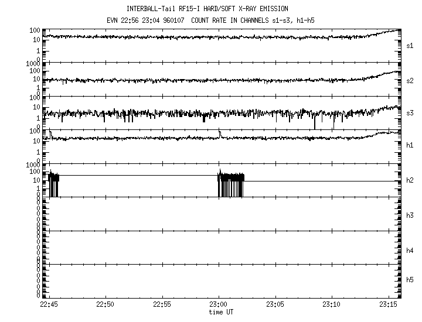Select the h5 channel label

[x=410, y=280]
